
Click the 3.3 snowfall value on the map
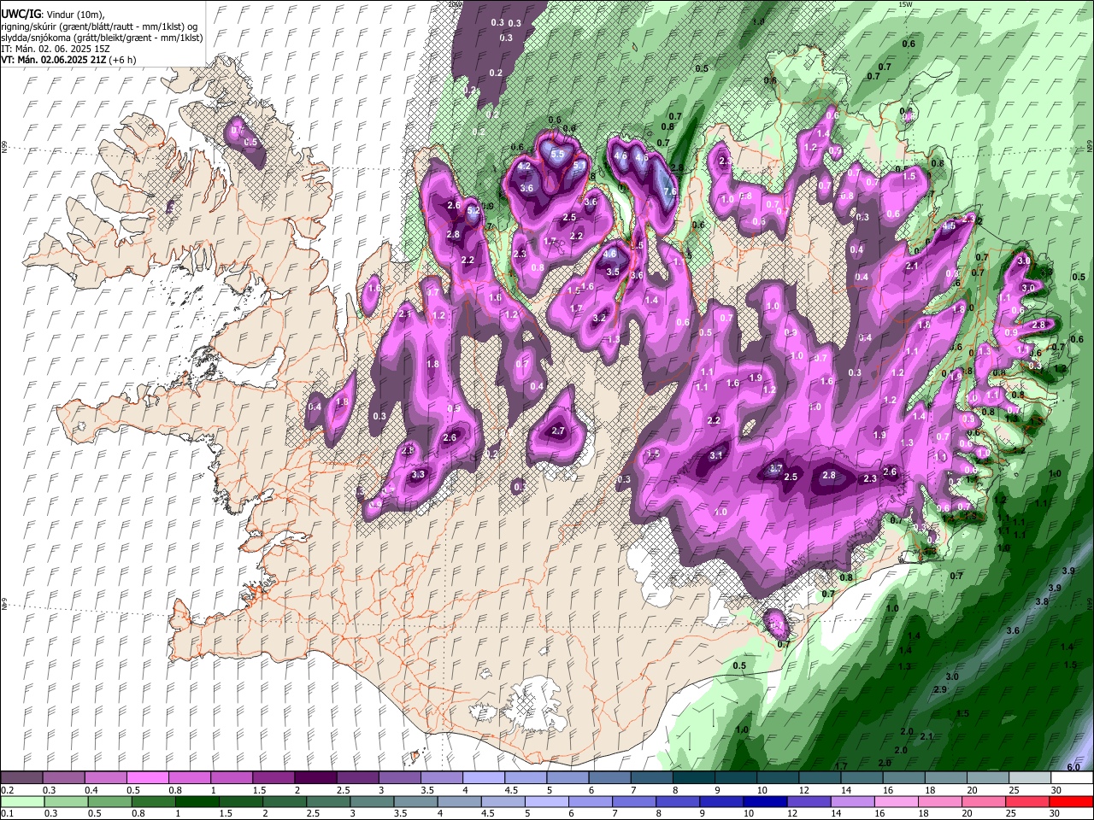pos(419,474)
